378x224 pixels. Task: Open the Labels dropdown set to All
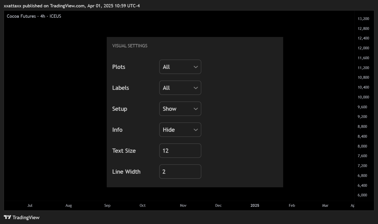pos(180,88)
